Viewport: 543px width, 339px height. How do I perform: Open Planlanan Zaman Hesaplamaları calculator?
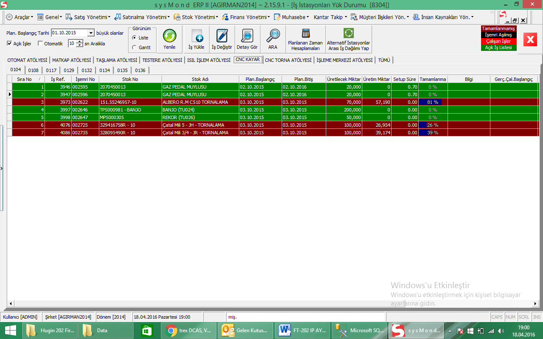tap(305, 34)
